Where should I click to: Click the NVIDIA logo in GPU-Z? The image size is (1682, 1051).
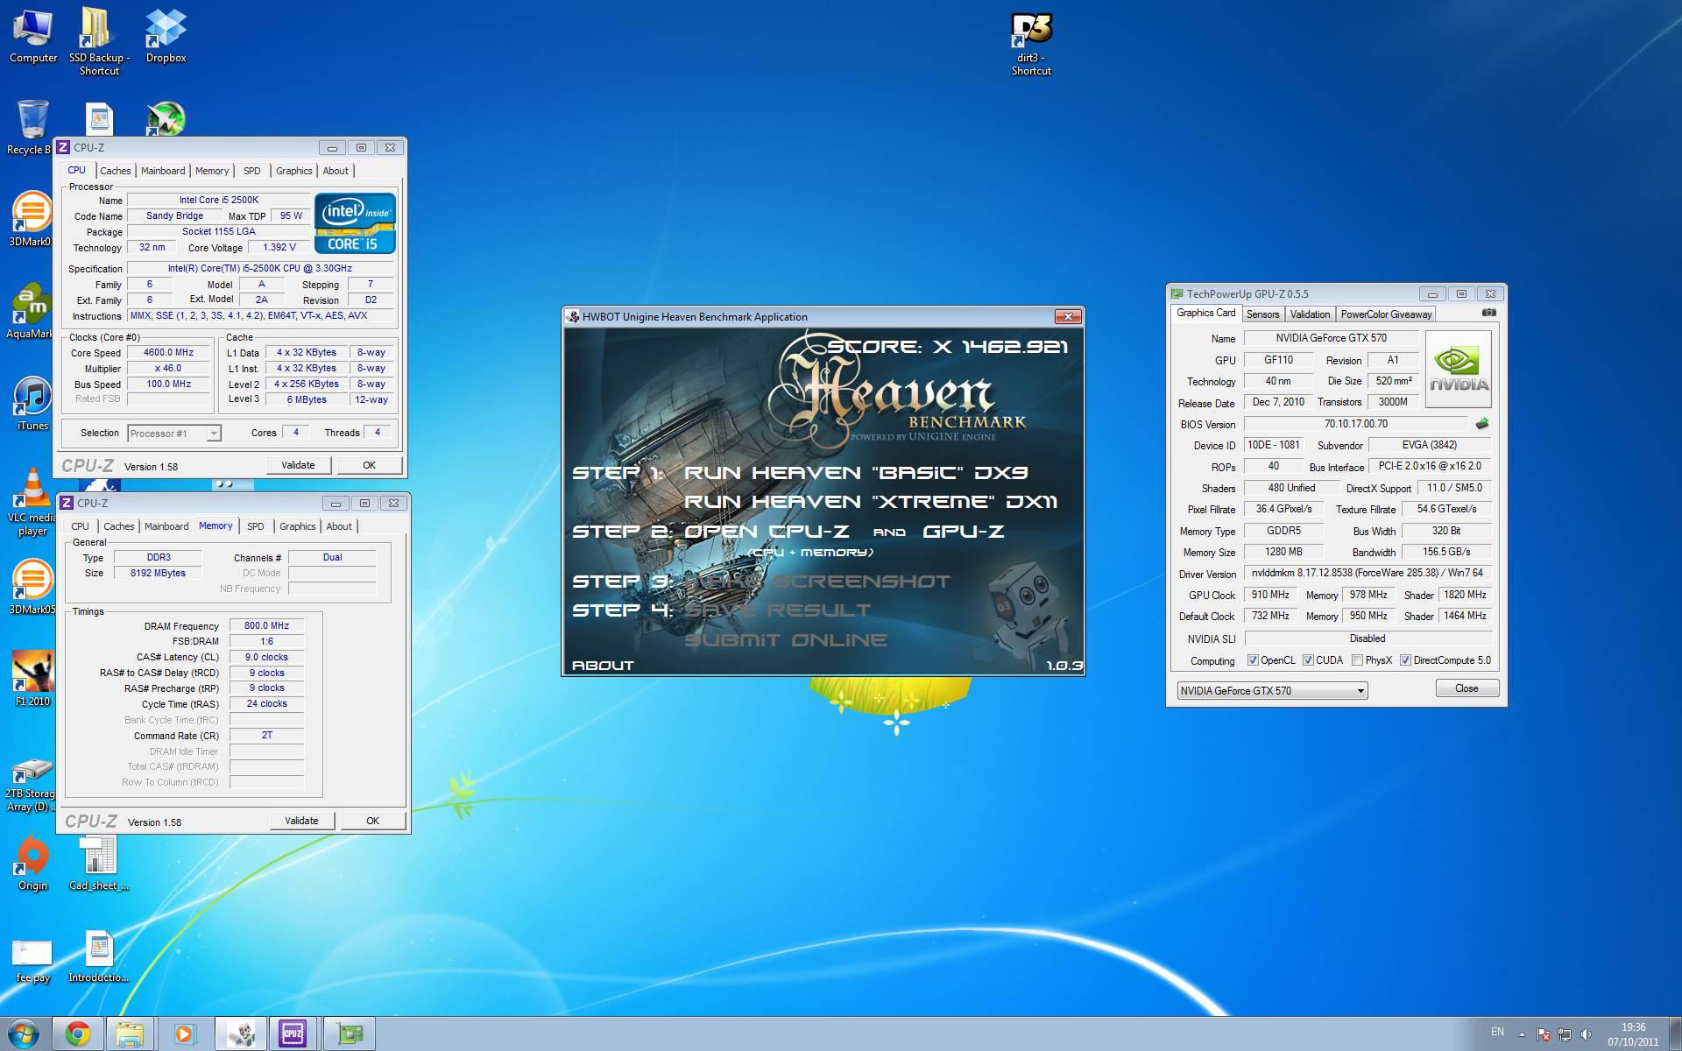click(1459, 369)
